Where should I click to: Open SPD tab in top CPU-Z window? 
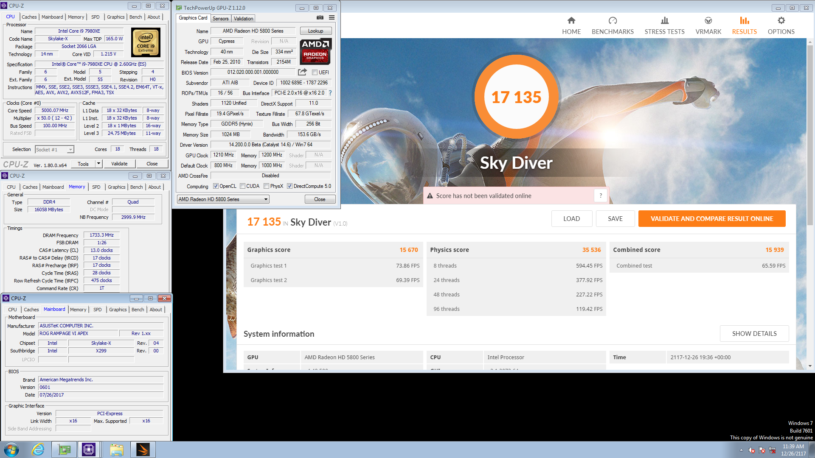pyautogui.click(x=96, y=17)
